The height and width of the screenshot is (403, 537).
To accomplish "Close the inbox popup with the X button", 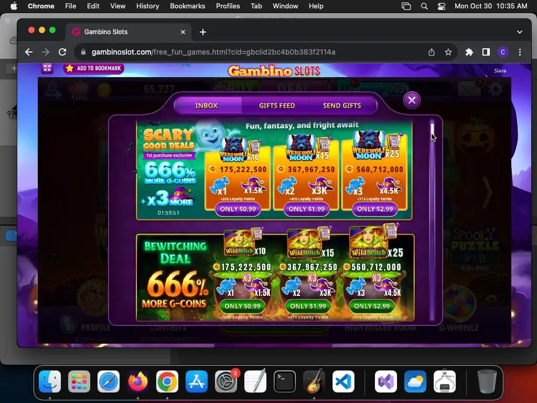I will (x=412, y=100).
